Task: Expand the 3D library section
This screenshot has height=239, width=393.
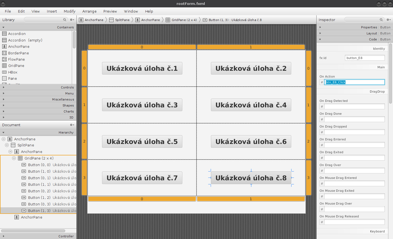Action: 38,117
